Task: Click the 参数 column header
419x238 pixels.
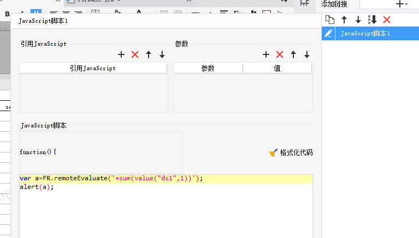Action: [208, 68]
